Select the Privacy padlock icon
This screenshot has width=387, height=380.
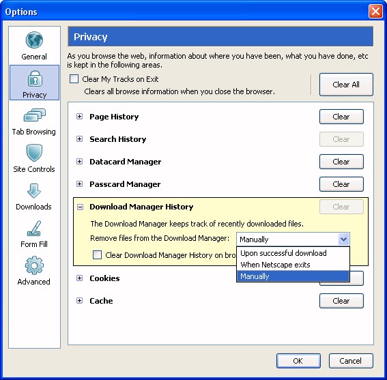[x=35, y=78]
